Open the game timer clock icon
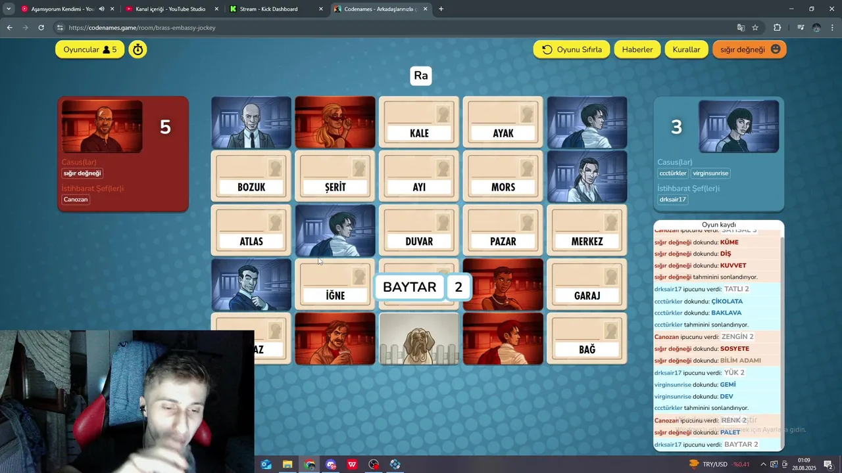 (137, 49)
